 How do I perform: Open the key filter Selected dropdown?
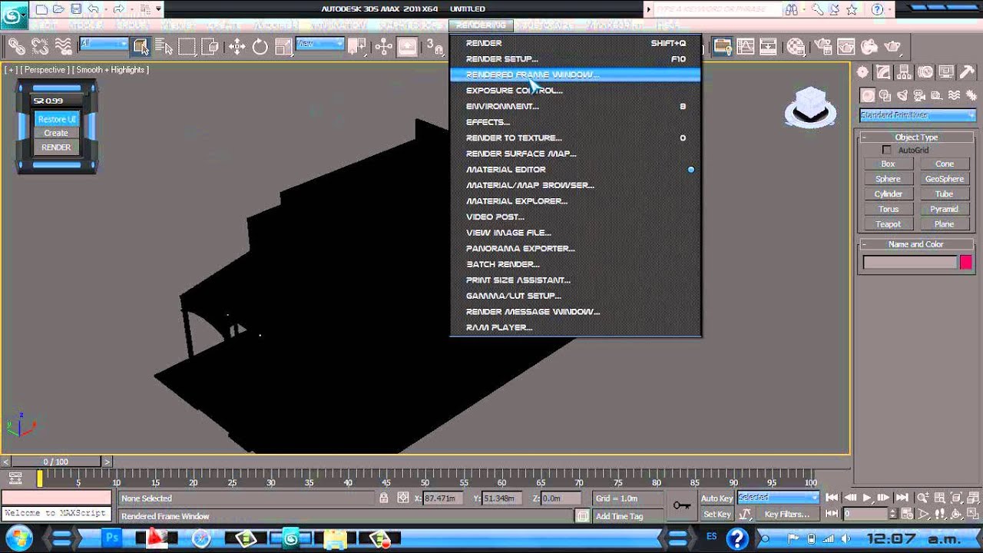(x=778, y=498)
